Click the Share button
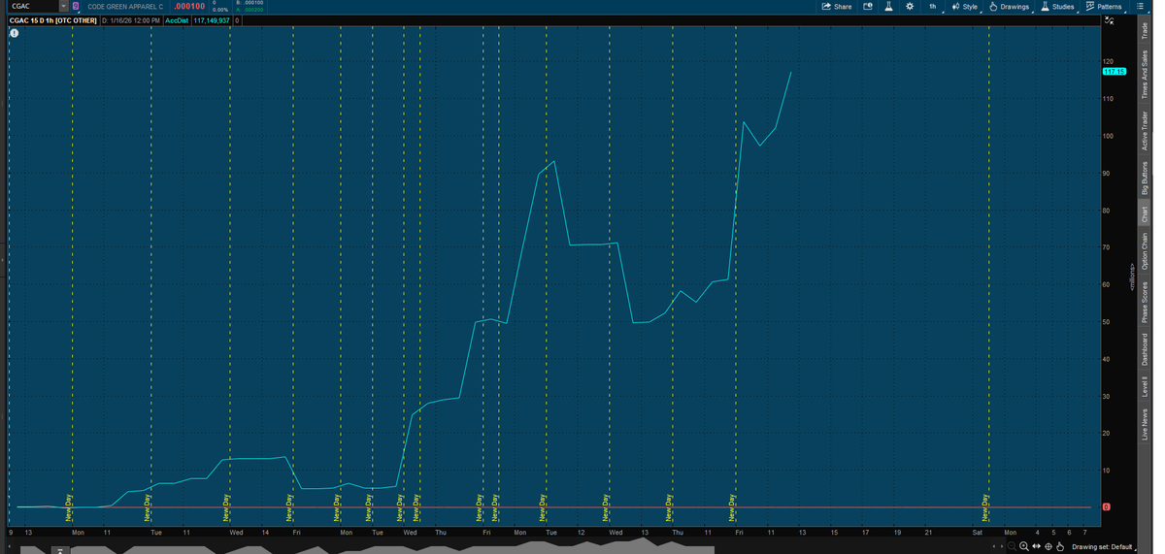 click(x=836, y=7)
